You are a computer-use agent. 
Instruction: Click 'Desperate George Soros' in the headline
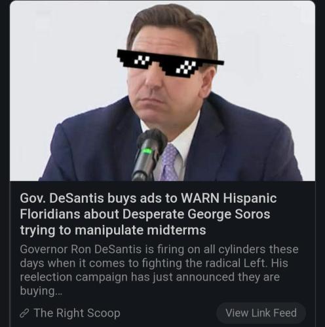[196, 214]
